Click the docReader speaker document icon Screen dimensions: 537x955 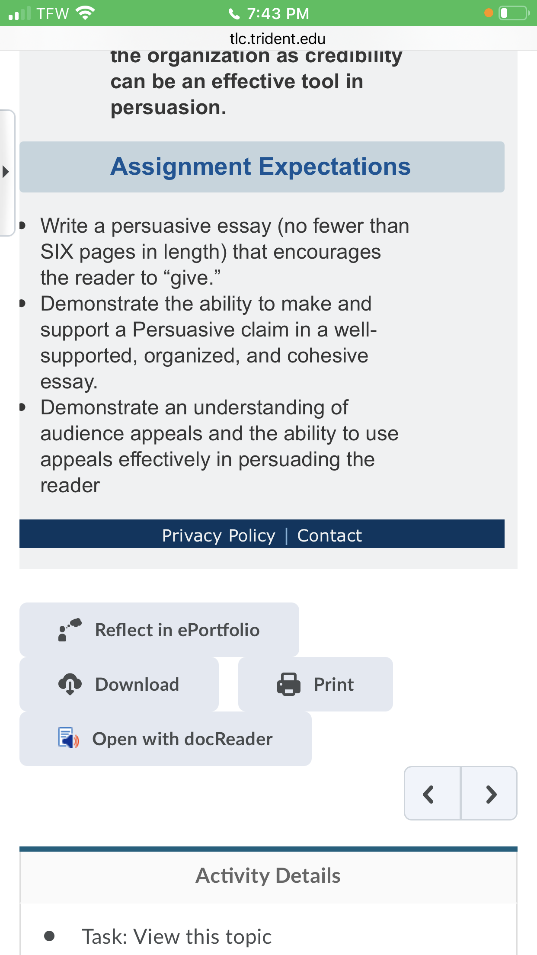pos(69,738)
